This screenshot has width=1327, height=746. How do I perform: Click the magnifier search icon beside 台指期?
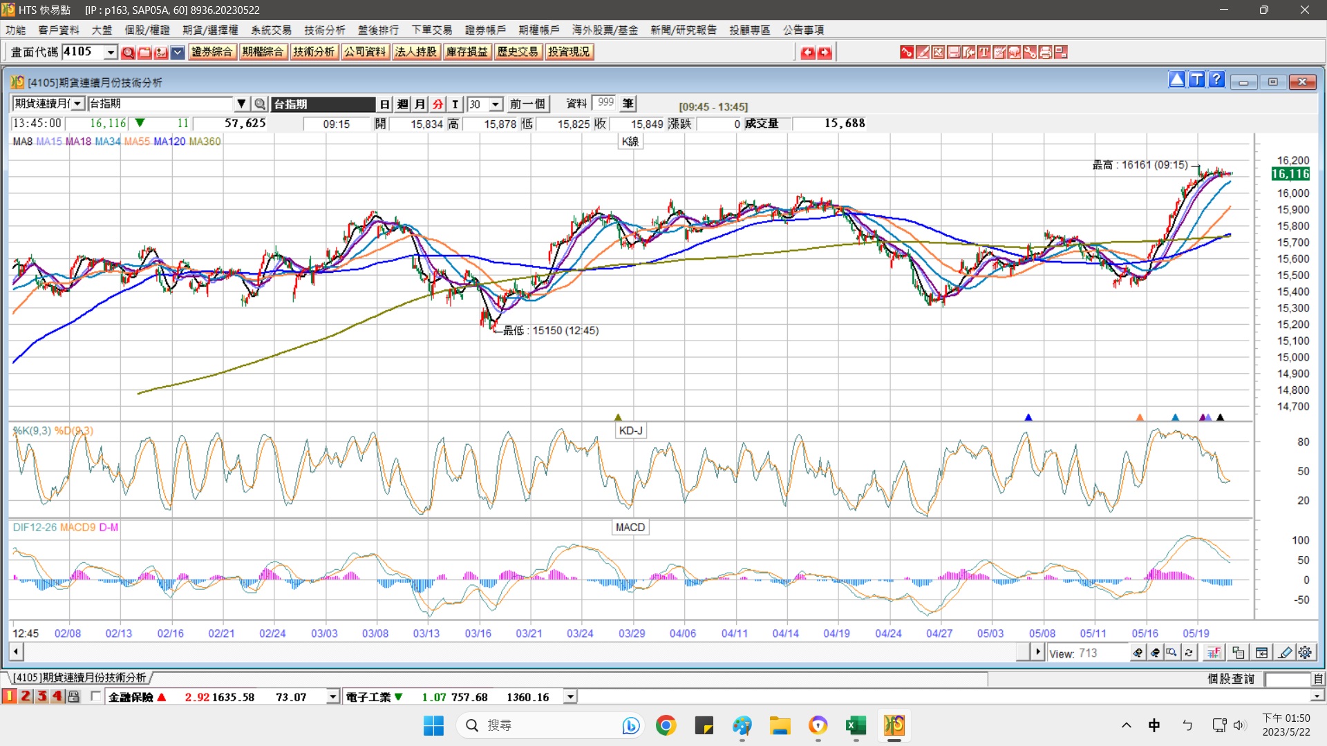[260, 104]
